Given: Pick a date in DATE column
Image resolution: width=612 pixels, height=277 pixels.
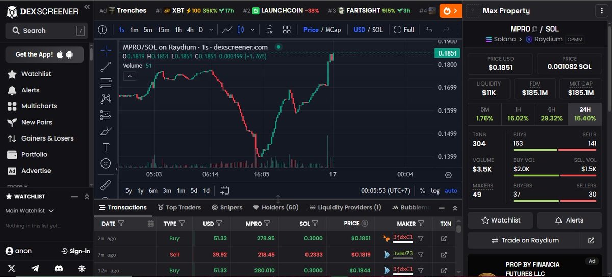Looking at the screenshot, I should 150,223.
